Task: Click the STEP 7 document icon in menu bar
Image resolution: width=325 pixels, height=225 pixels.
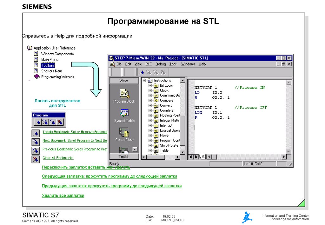Action: [x=112, y=64]
